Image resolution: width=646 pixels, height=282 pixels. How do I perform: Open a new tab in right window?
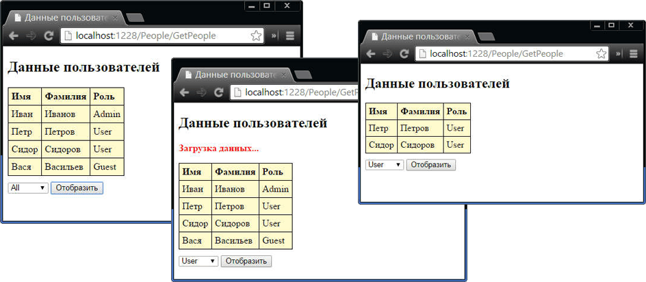(486, 36)
